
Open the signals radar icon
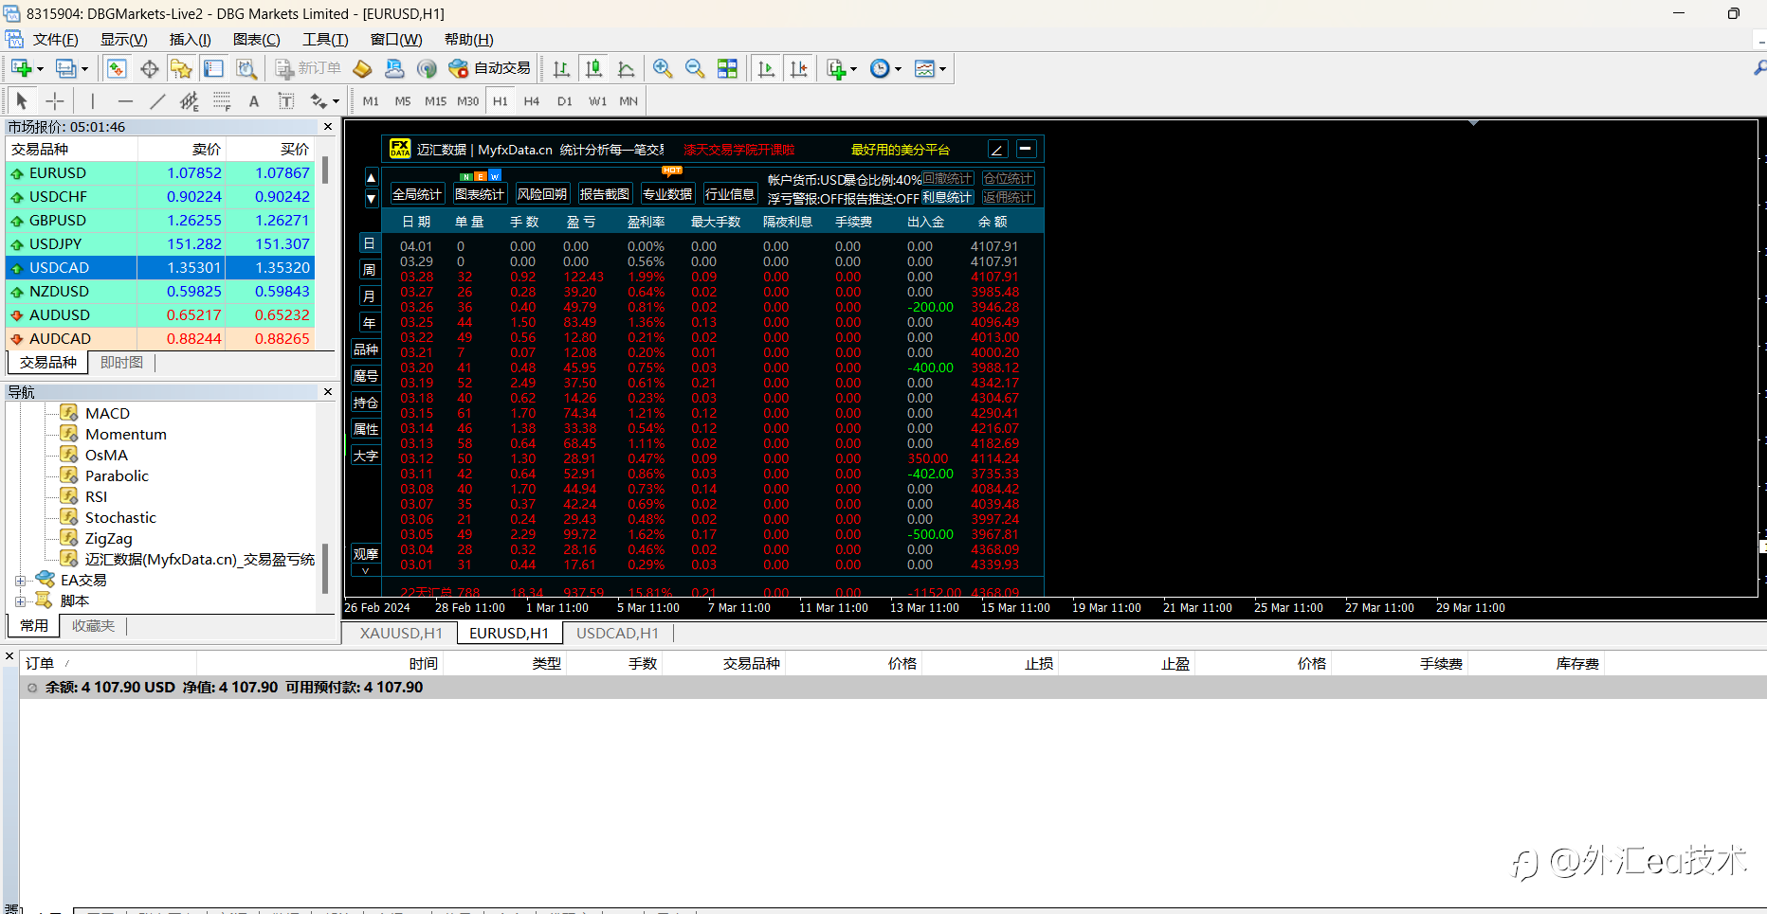427,68
